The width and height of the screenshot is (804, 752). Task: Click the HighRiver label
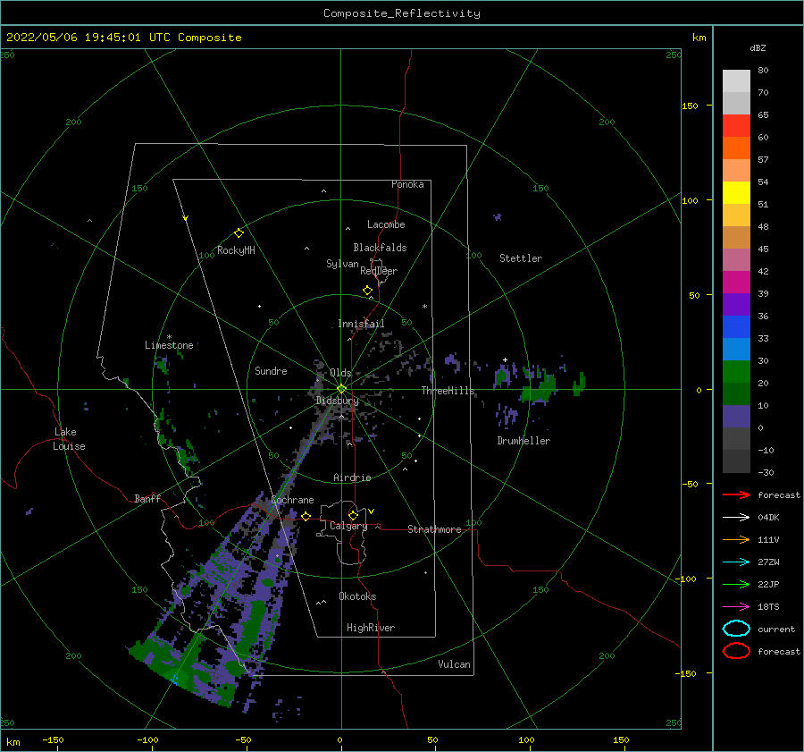point(371,628)
